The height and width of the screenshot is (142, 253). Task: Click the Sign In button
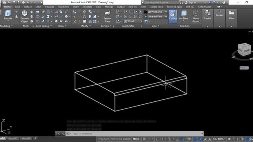pyautogui.click(x=190, y=2)
